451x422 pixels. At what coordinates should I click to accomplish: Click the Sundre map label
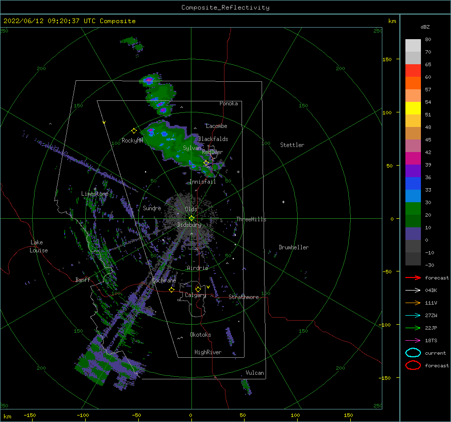[152, 208]
